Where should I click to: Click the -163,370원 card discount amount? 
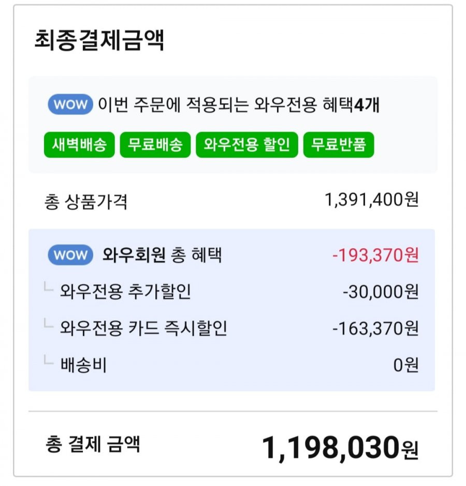375,328
